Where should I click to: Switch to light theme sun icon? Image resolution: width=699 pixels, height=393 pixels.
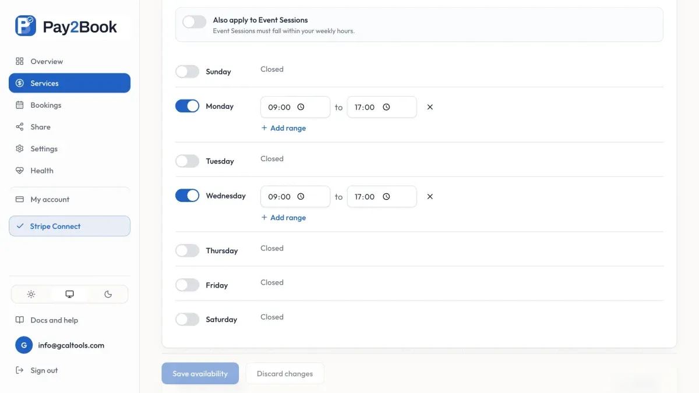(31, 294)
